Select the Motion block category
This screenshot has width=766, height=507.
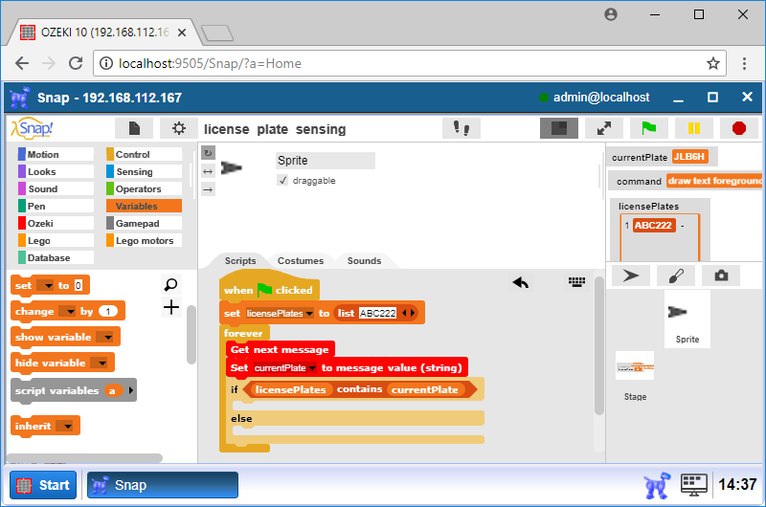(56, 154)
